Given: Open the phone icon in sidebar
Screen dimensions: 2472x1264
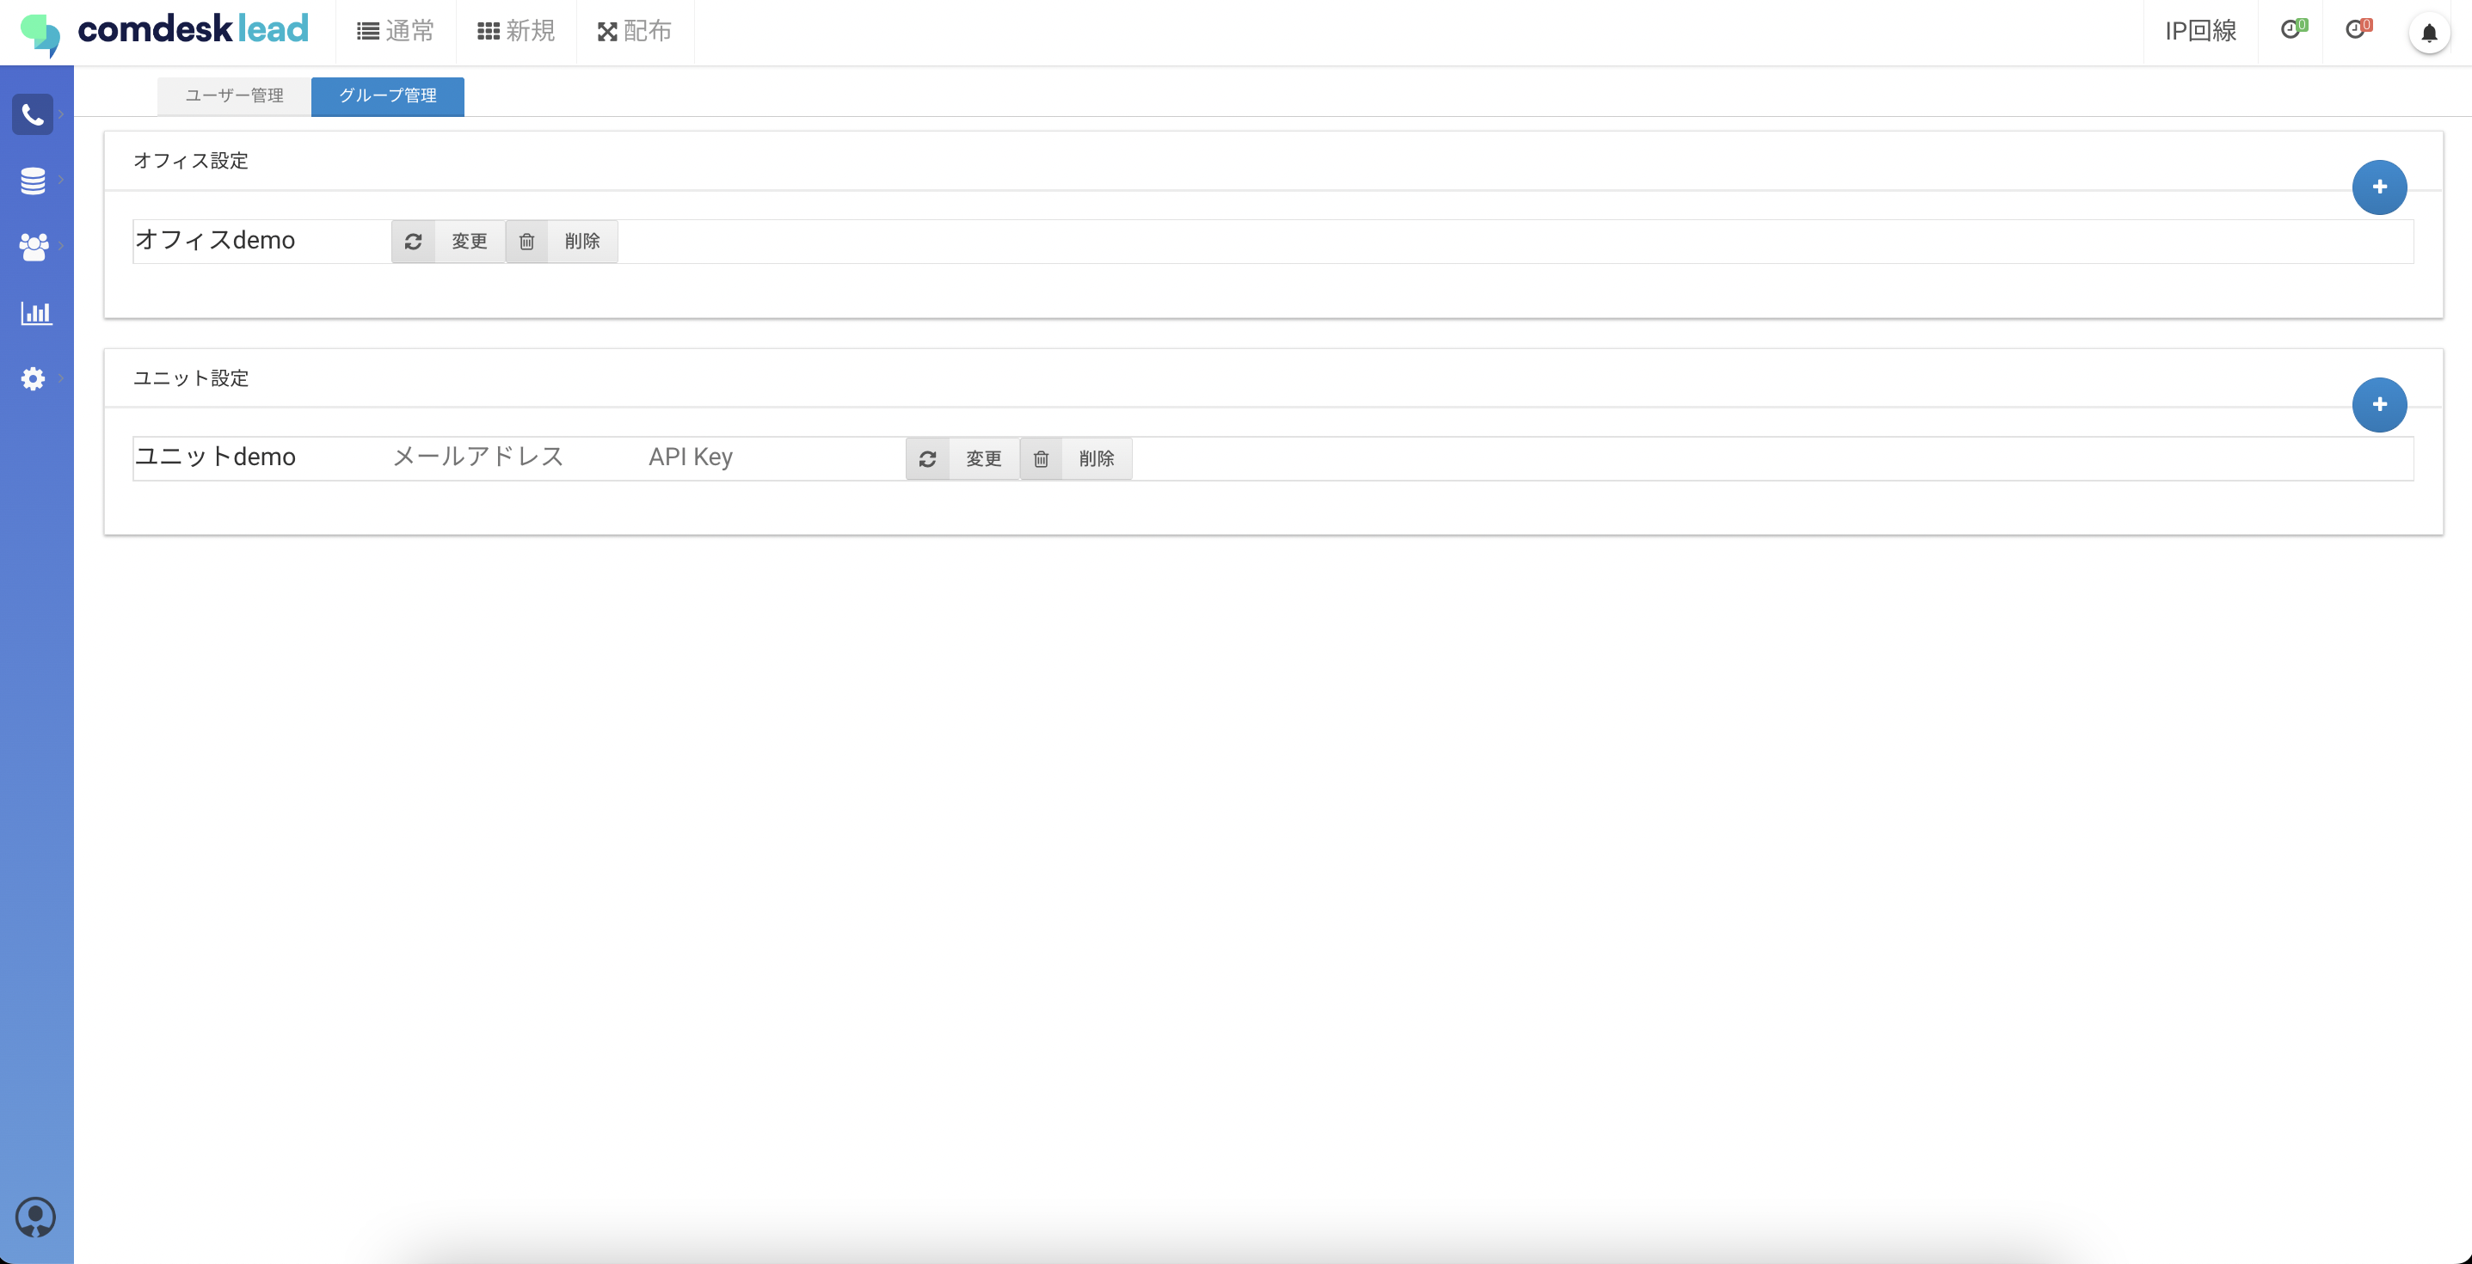Looking at the screenshot, I should 33,115.
